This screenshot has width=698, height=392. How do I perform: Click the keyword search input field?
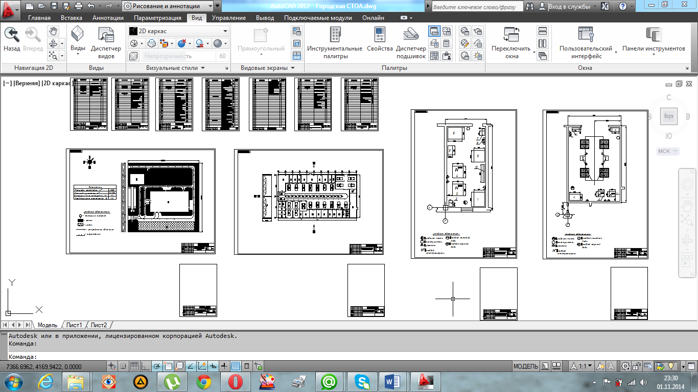477,7
